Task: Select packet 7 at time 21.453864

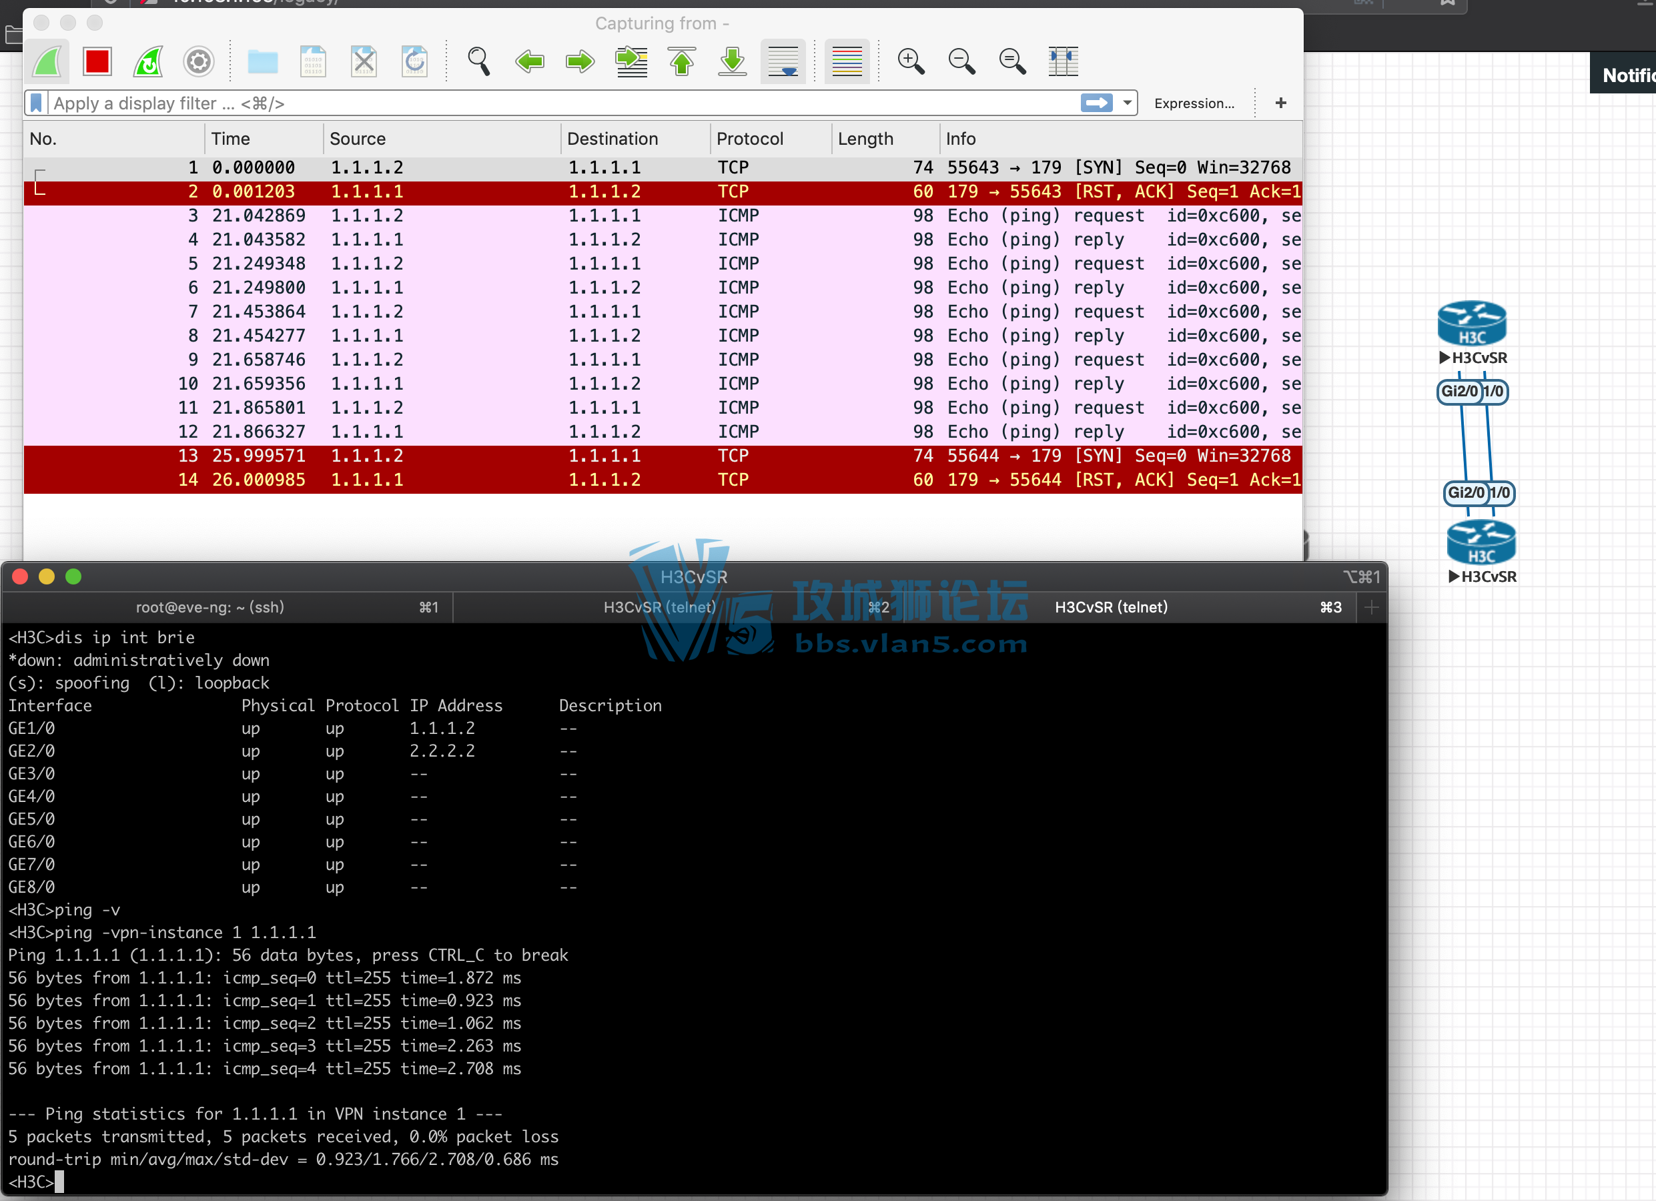Action: tap(663, 312)
